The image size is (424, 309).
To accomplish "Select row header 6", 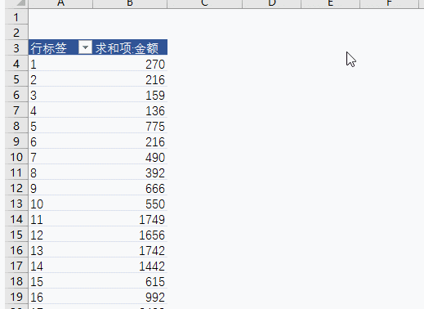I will (16, 95).
